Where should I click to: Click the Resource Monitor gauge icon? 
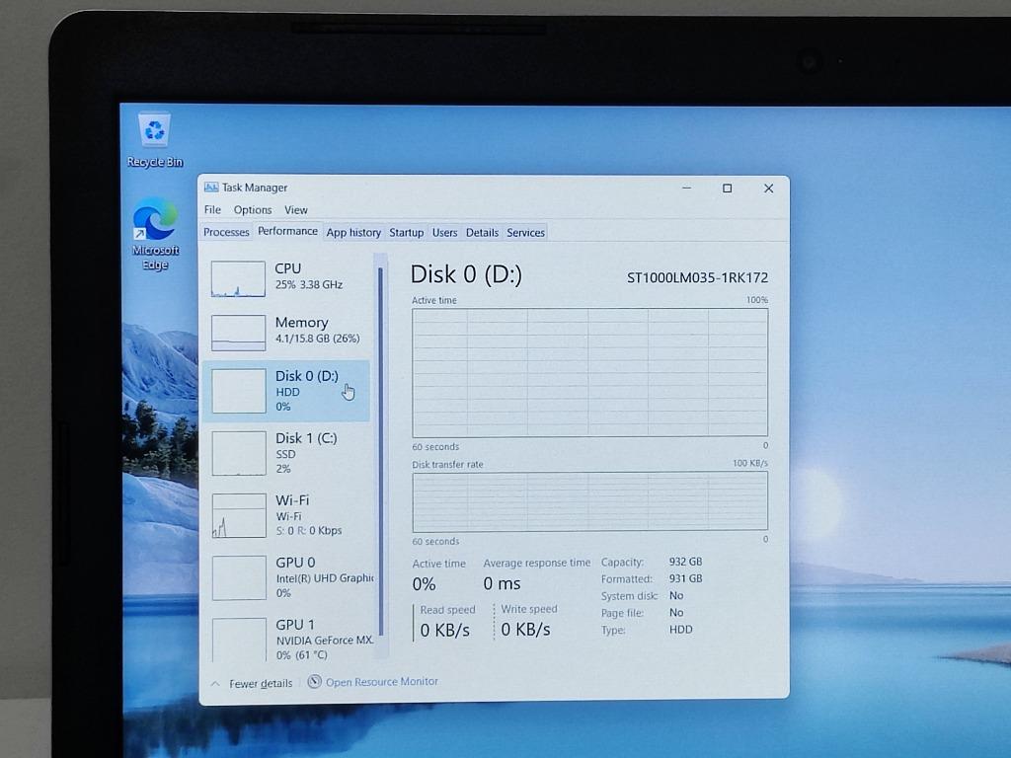click(314, 681)
